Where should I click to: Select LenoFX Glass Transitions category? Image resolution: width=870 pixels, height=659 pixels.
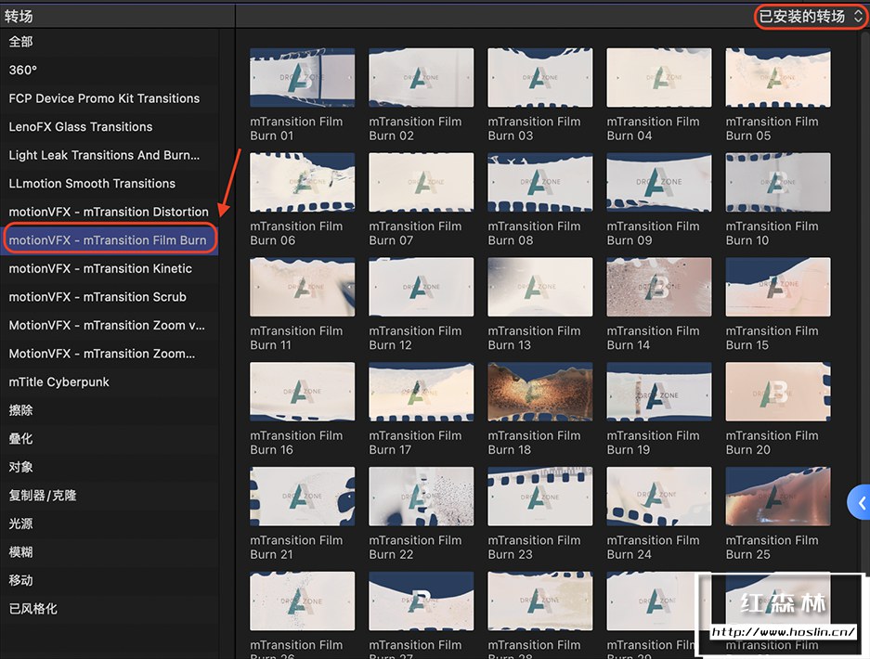(x=110, y=126)
